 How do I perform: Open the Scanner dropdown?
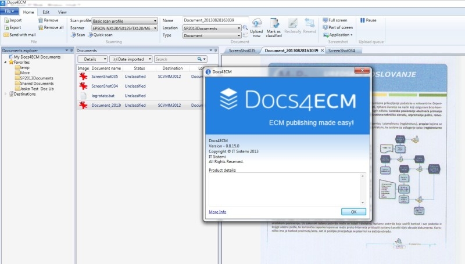155,28
